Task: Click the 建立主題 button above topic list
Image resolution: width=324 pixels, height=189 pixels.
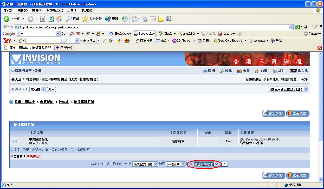Action: click(273, 113)
